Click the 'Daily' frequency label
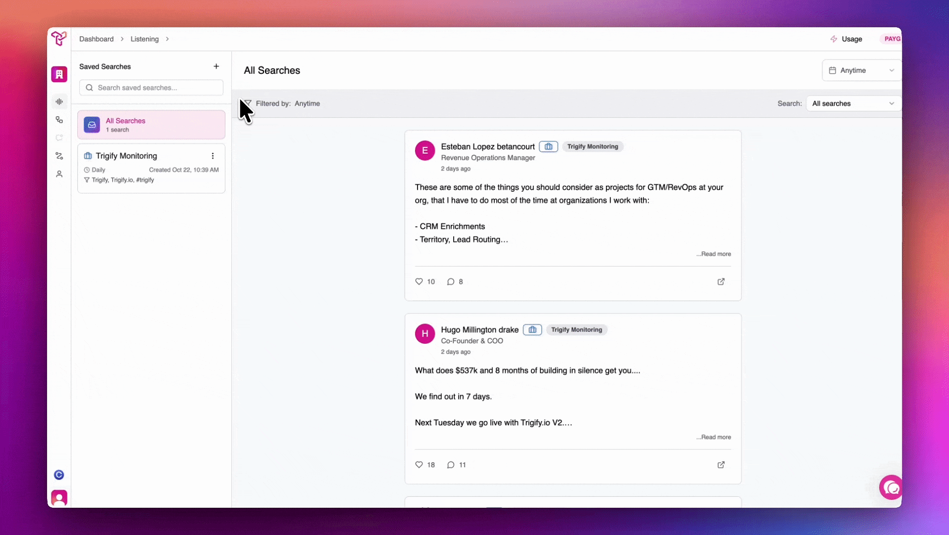Image resolution: width=949 pixels, height=535 pixels. click(98, 170)
